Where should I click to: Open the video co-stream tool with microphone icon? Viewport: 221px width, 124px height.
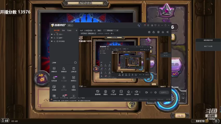pos(54,79)
